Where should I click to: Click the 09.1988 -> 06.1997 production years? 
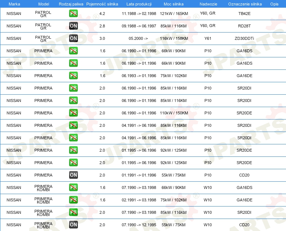pyautogui.click(x=139, y=26)
